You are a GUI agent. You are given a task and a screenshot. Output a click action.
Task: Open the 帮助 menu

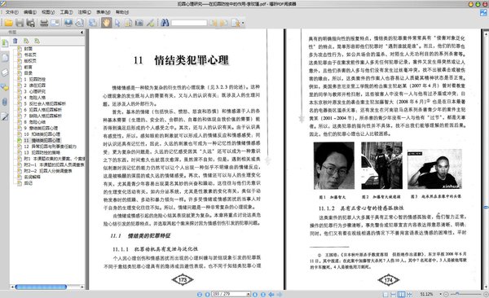[x=122, y=12]
